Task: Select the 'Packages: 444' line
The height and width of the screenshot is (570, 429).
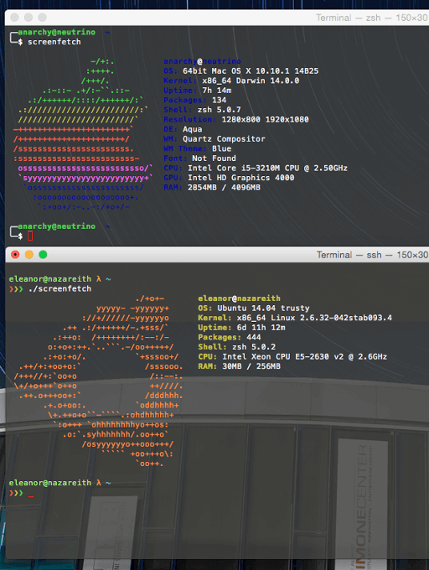Action: [x=230, y=337]
